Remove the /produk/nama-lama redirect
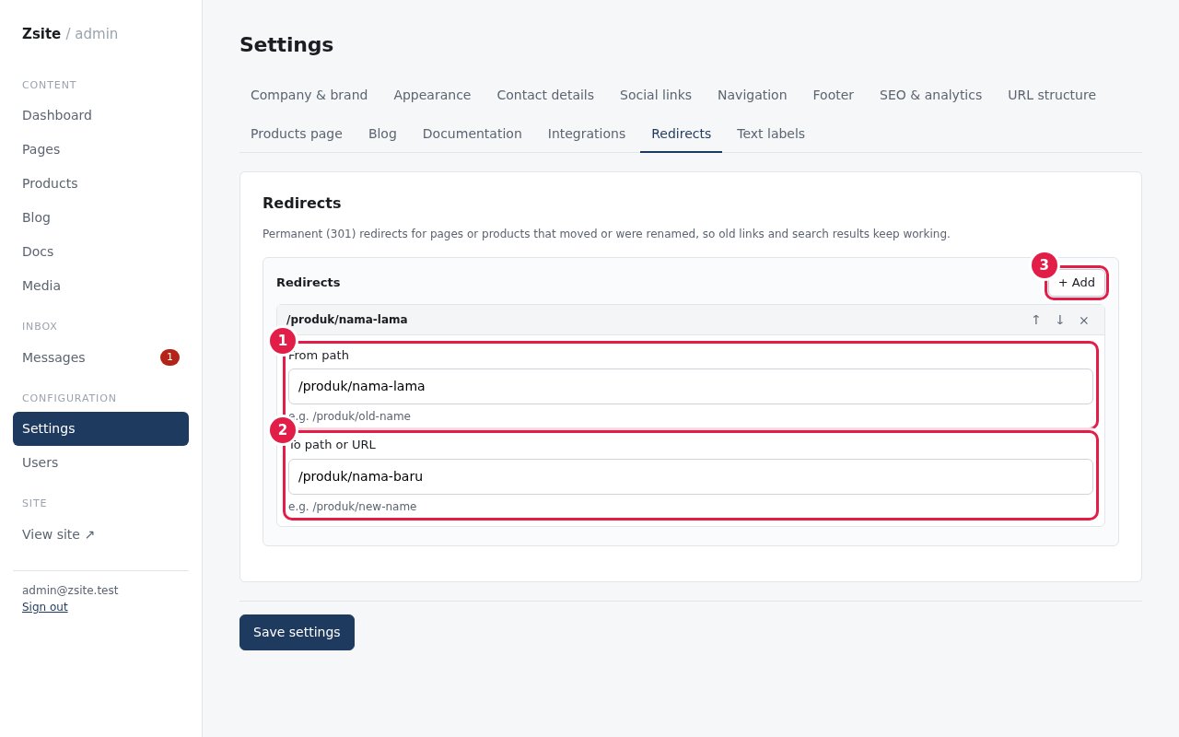The image size is (1179, 737). (1084, 320)
